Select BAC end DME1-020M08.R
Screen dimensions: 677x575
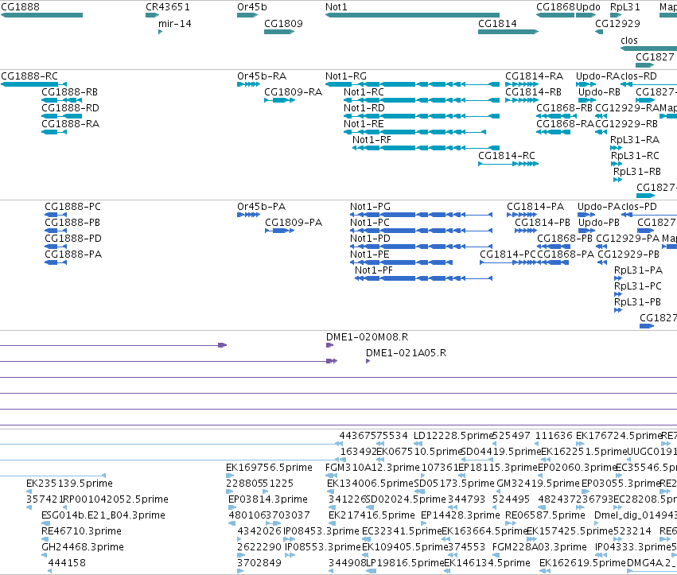[x=330, y=345]
